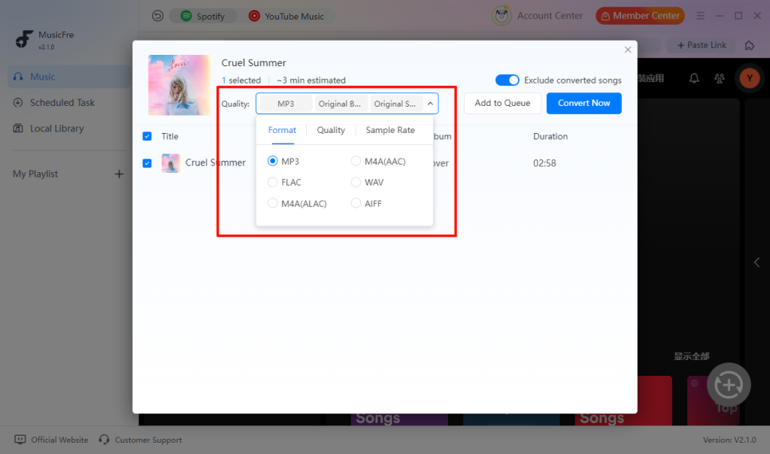Add a new playlist with the plus icon
The width and height of the screenshot is (770, 454).
[119, 174]
